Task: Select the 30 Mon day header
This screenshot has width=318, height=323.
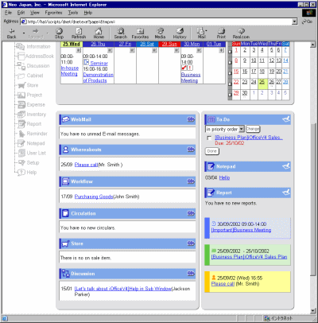Action: pos(192,44)
